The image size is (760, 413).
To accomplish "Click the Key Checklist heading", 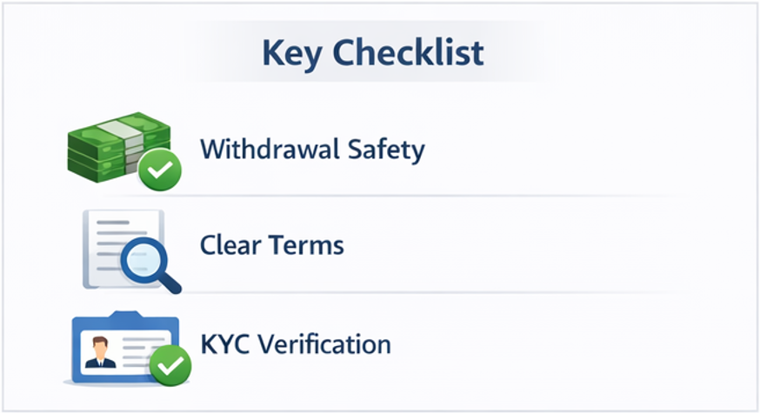I will tap(372, 54).
